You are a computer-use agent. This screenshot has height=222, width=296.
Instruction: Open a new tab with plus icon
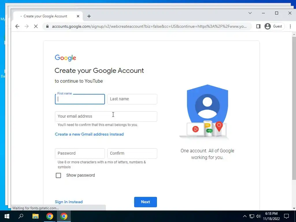point(89,16)
